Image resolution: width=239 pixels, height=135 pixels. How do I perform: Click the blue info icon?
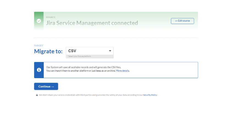click(x=39, y=70)
